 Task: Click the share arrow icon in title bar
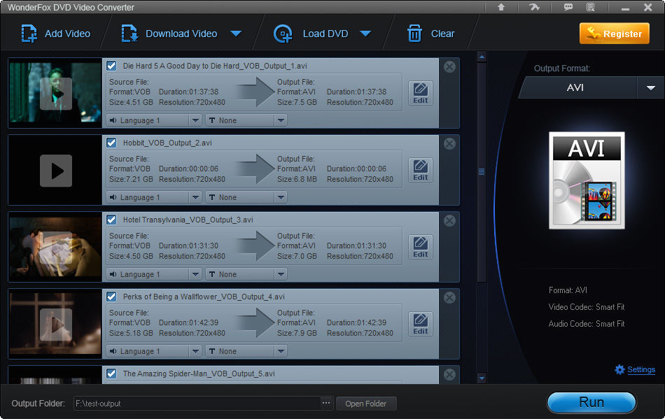click(x=534, y=7)
